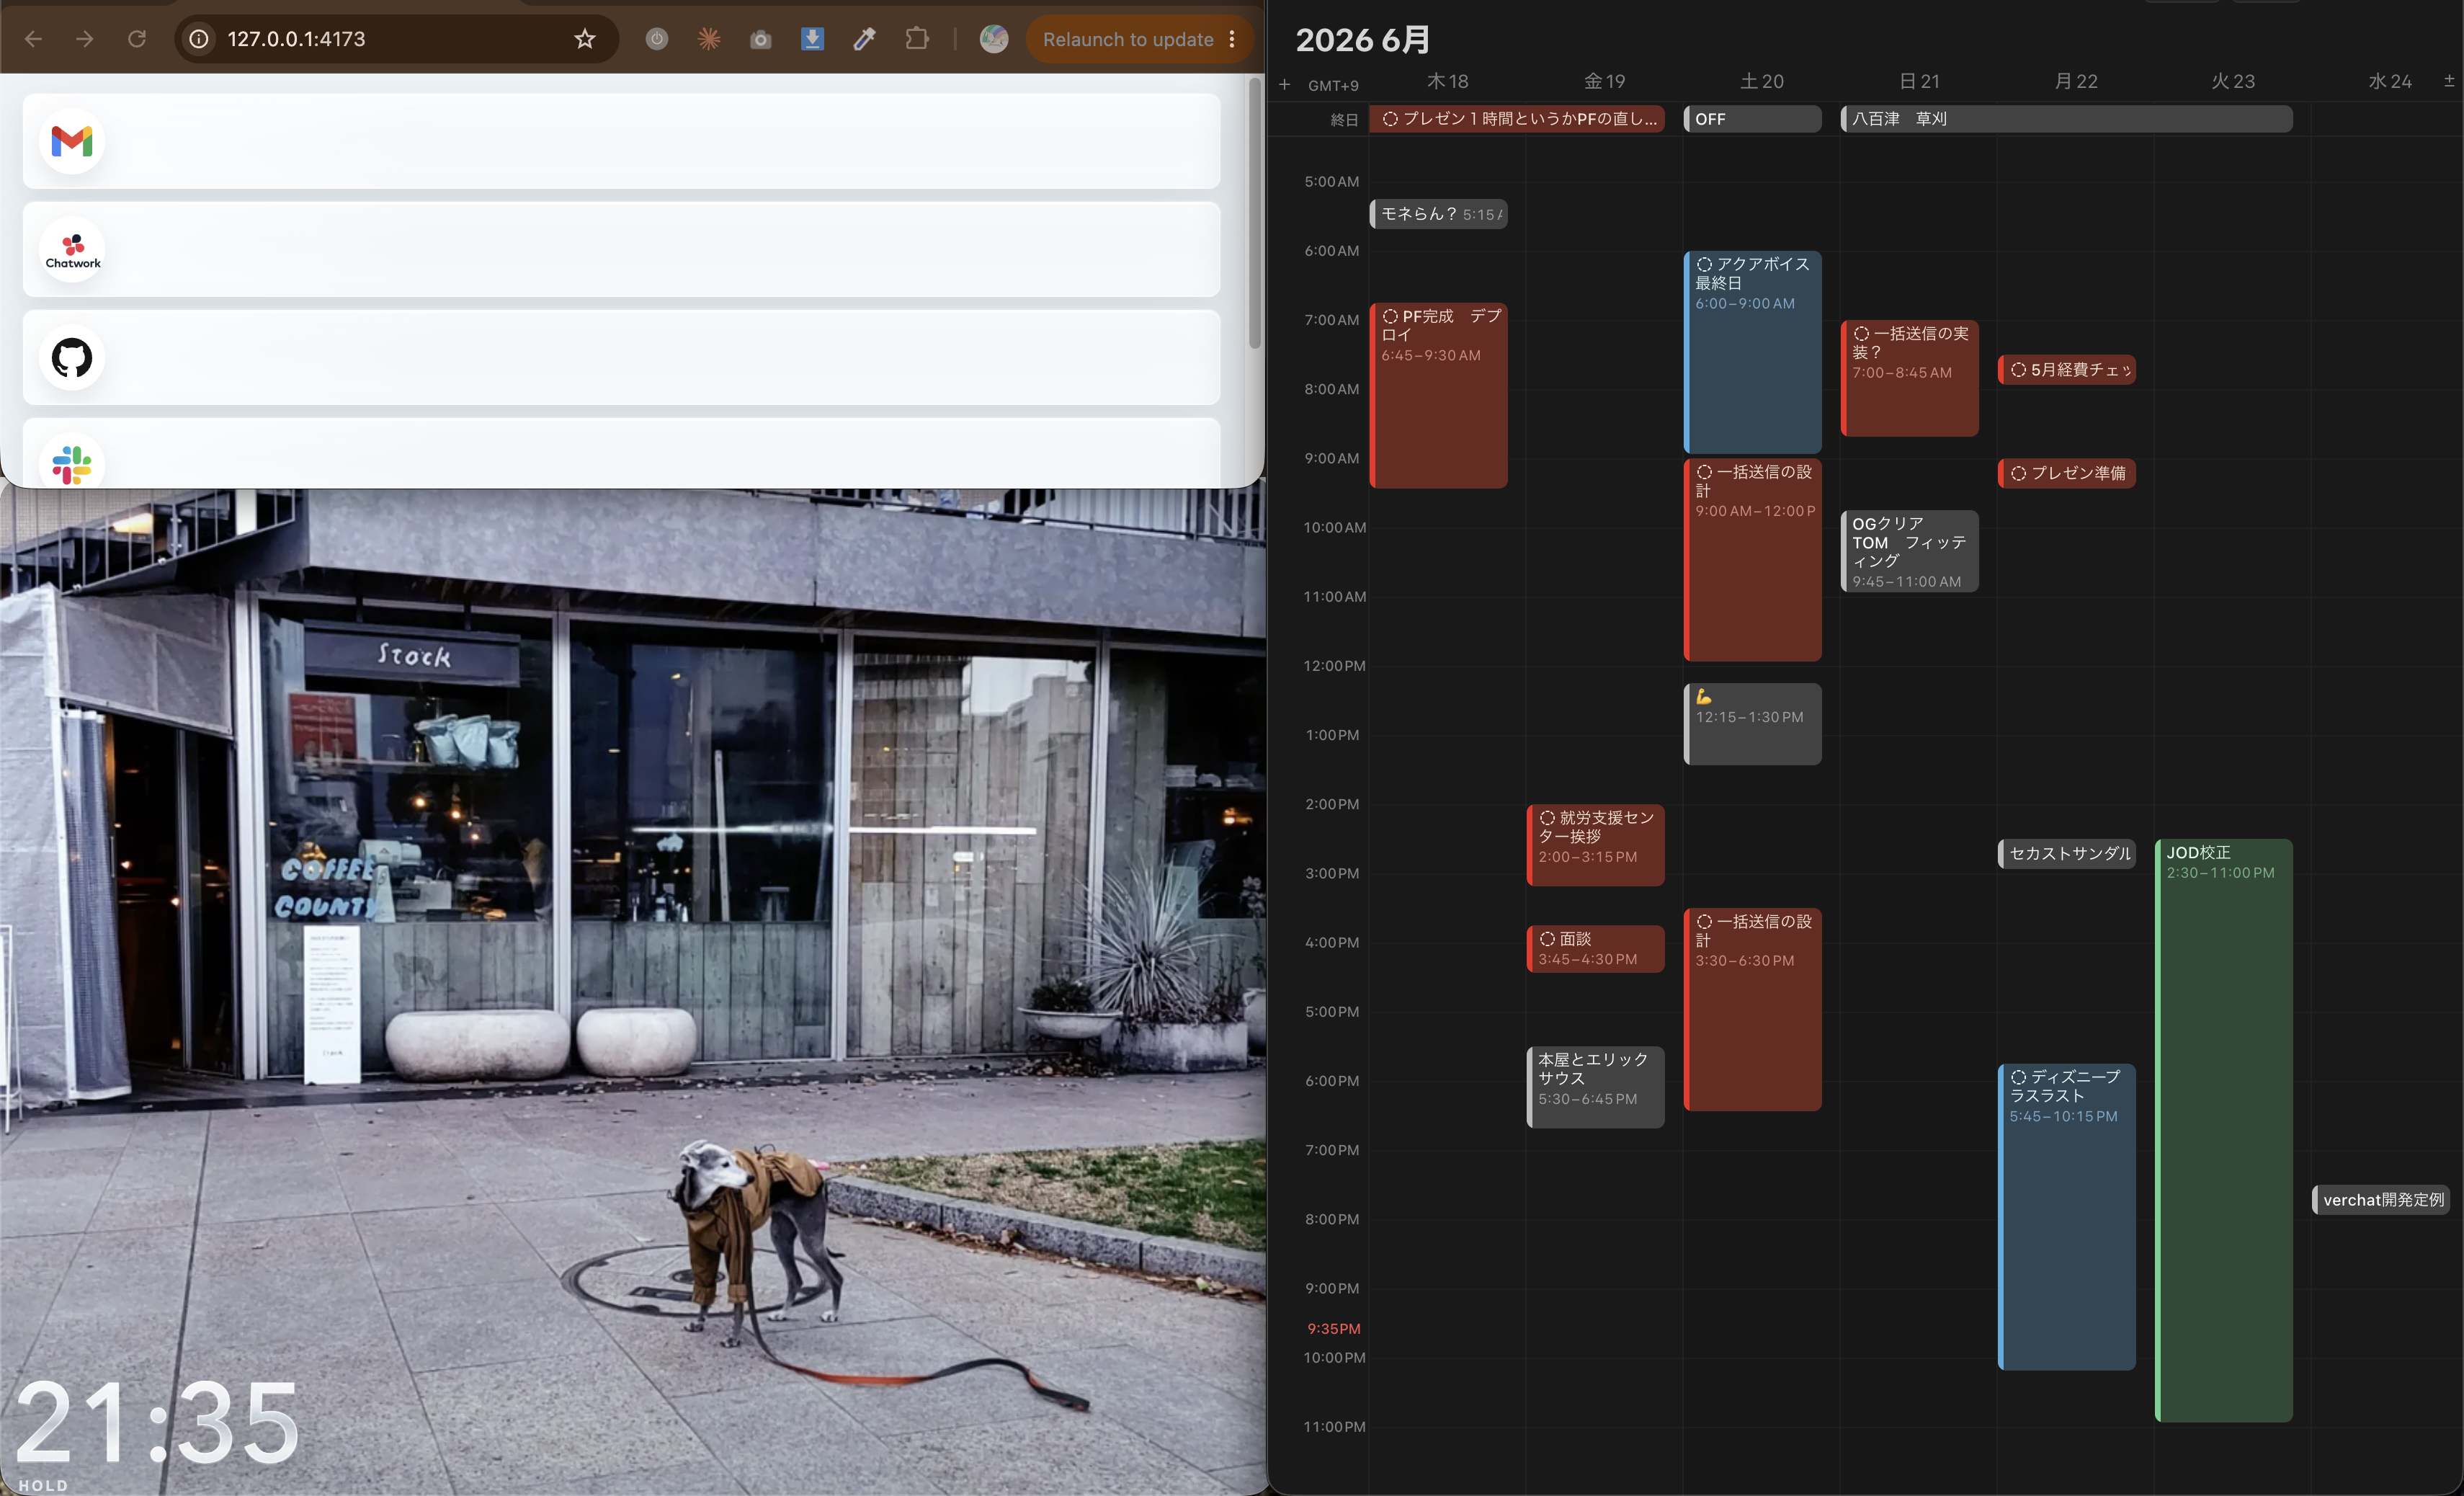
Task: Open the 八百津 草刈 all-day event
Action: [2066, 119]
